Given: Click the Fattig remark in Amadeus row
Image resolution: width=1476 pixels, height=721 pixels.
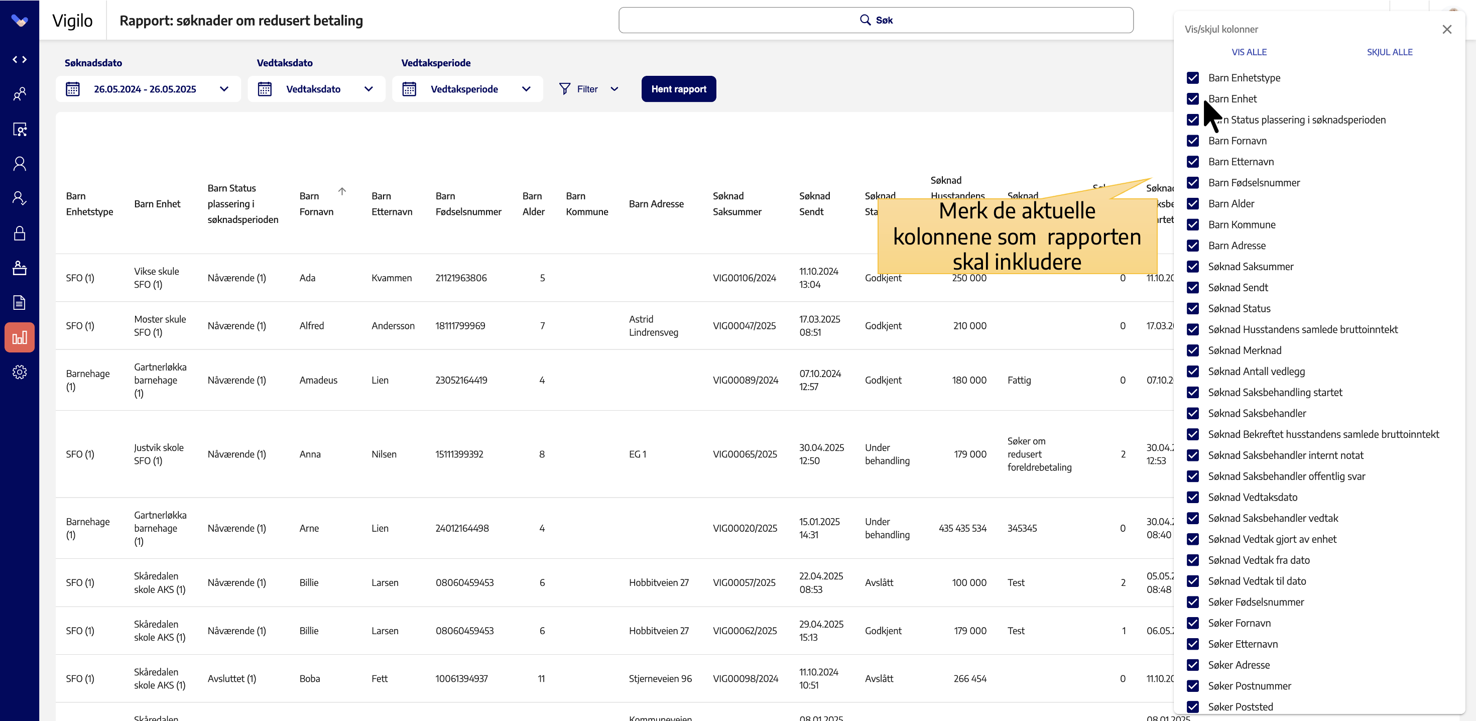Looking at the screenshot, I should pyautogui.click(x=1019, y=381).
